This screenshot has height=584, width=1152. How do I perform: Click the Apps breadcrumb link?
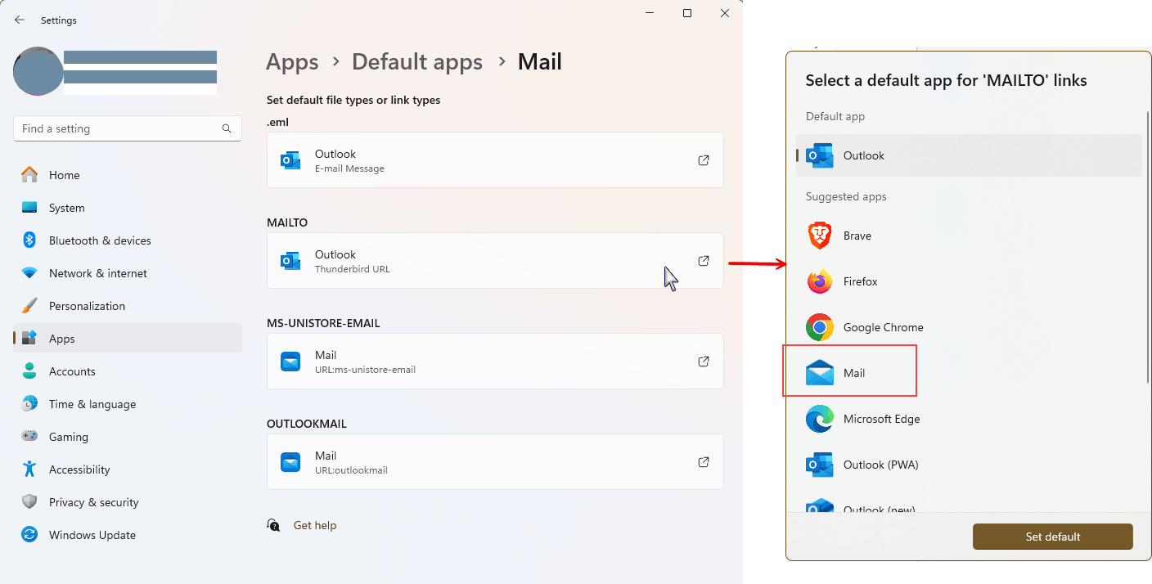pos(292,62)
